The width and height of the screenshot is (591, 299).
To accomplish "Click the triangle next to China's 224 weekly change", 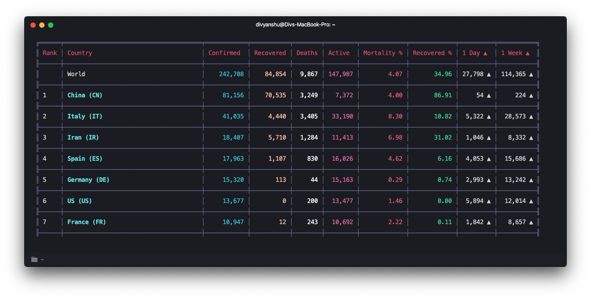I will point(531,95).
